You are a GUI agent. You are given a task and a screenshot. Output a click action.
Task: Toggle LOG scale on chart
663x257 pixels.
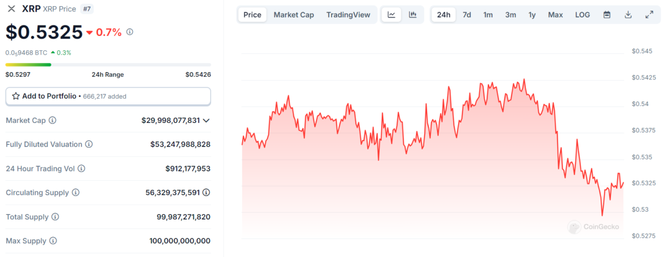click(582, 15)
